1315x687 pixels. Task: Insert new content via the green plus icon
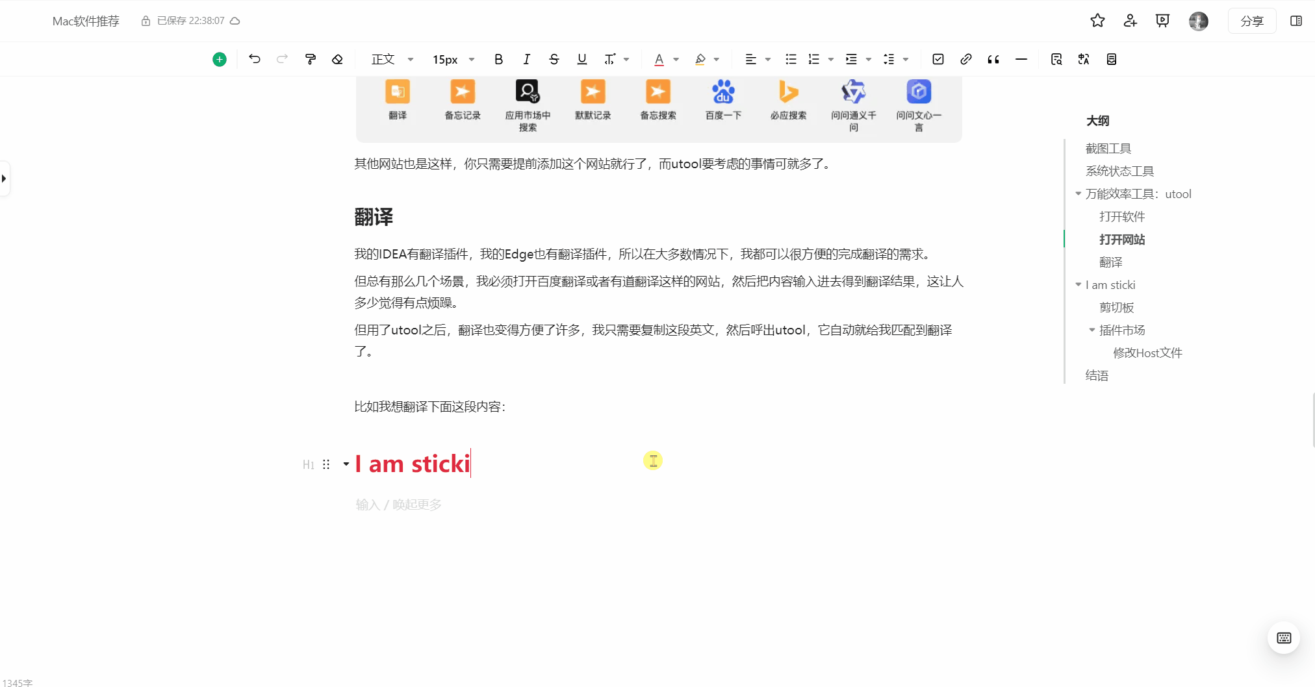(x=219, y=58)
